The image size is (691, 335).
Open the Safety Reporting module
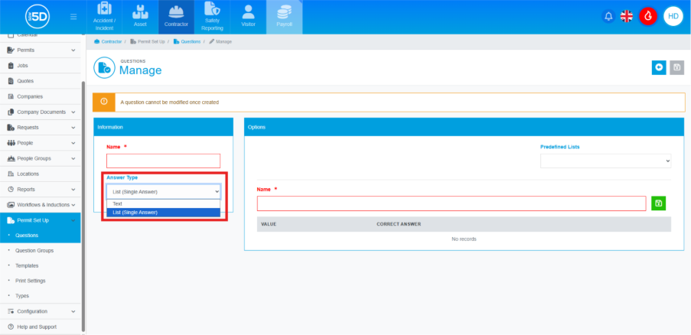[x=213, y=17]
